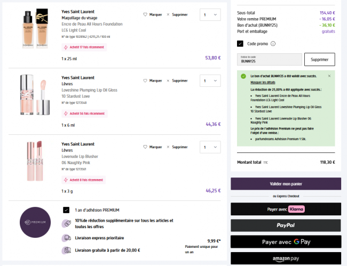The height and width of the screenshot is (266, 347).
Task: Click the Code promo info icon
Action: pos(273,44)
